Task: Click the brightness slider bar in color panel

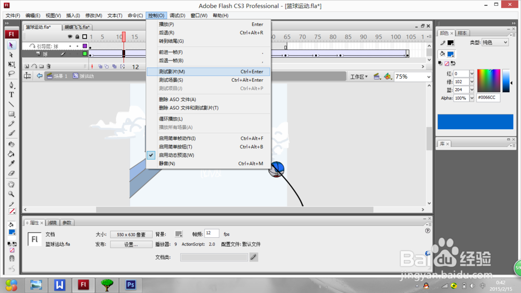Action: click(506, 81)
